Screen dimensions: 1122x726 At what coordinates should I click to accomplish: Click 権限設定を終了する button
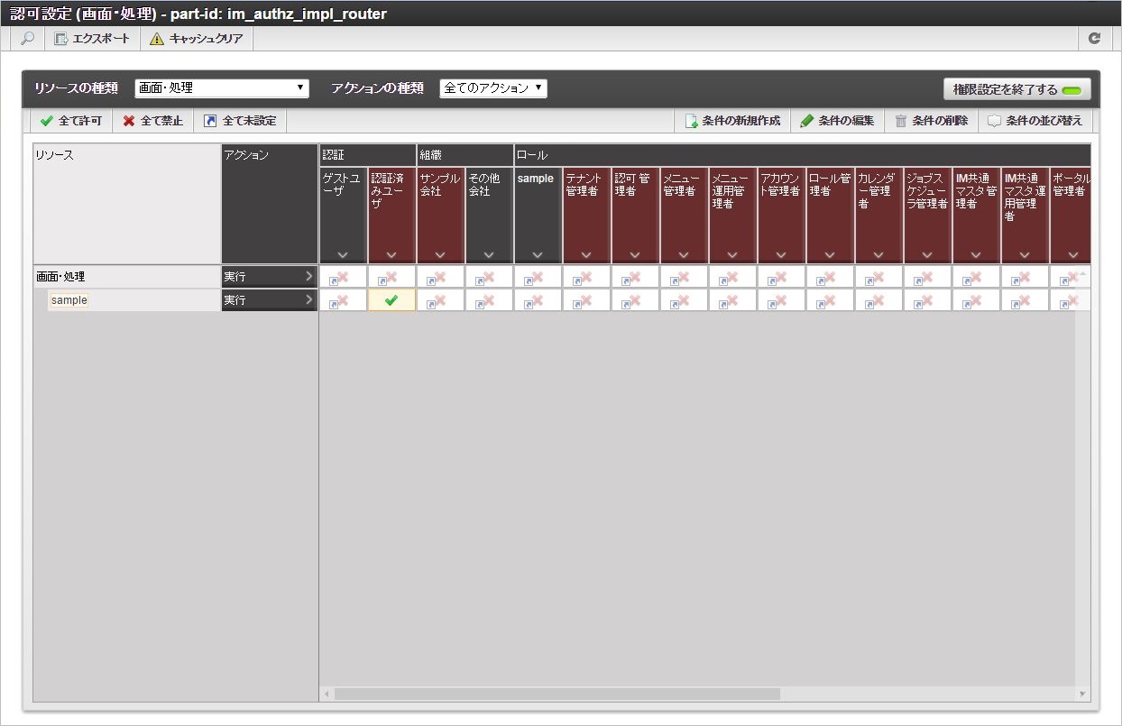(x=1016, y=90)
